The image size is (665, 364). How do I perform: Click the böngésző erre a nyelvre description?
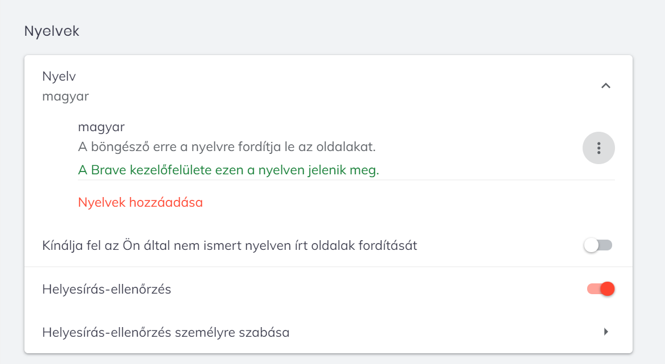[227, 147]
